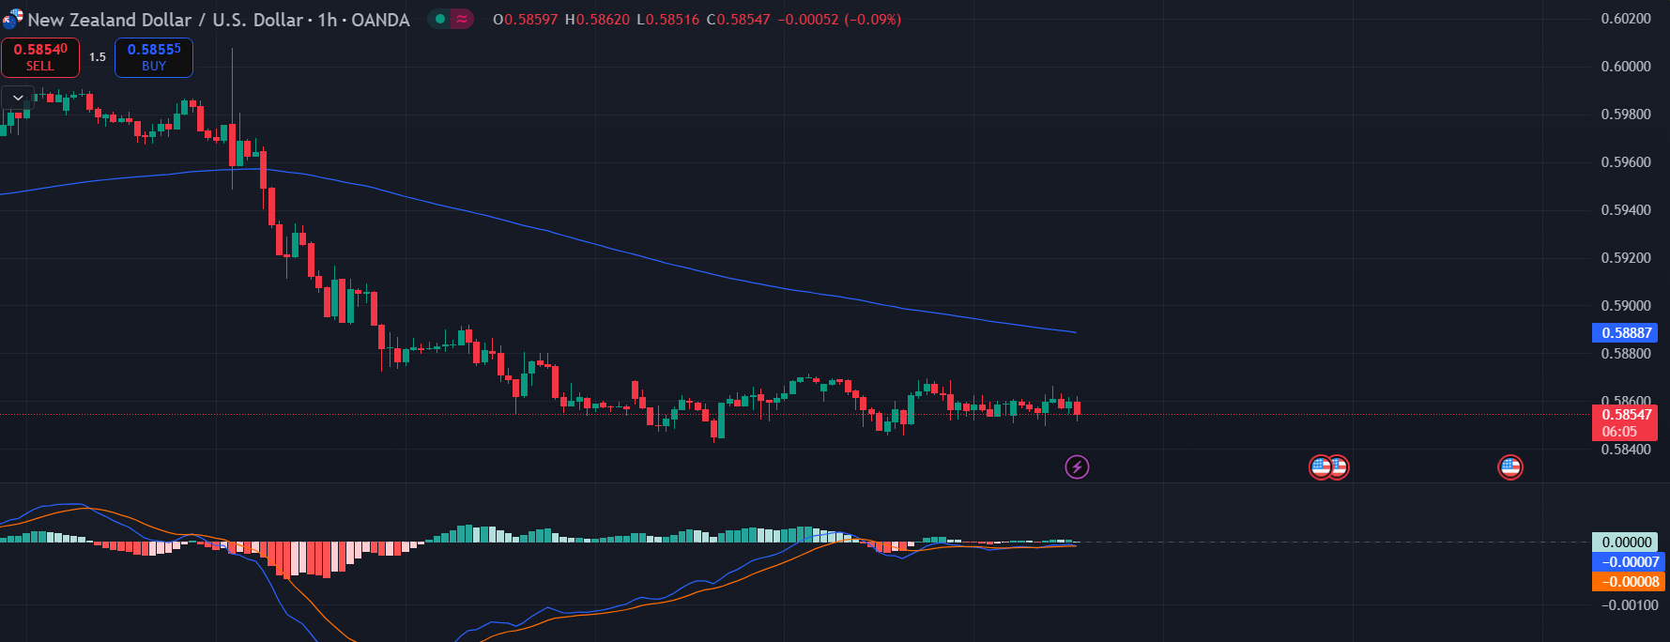Click the high price value 0.58620
The width and height of the screenshot is (1670, 642).
click(603, 20)
